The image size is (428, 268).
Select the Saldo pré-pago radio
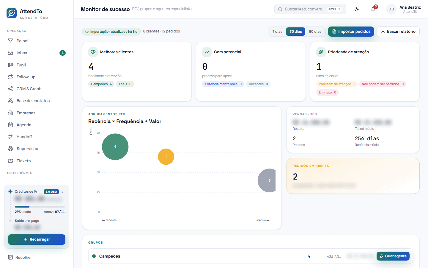pyautogui.click(x=10, y=221)
